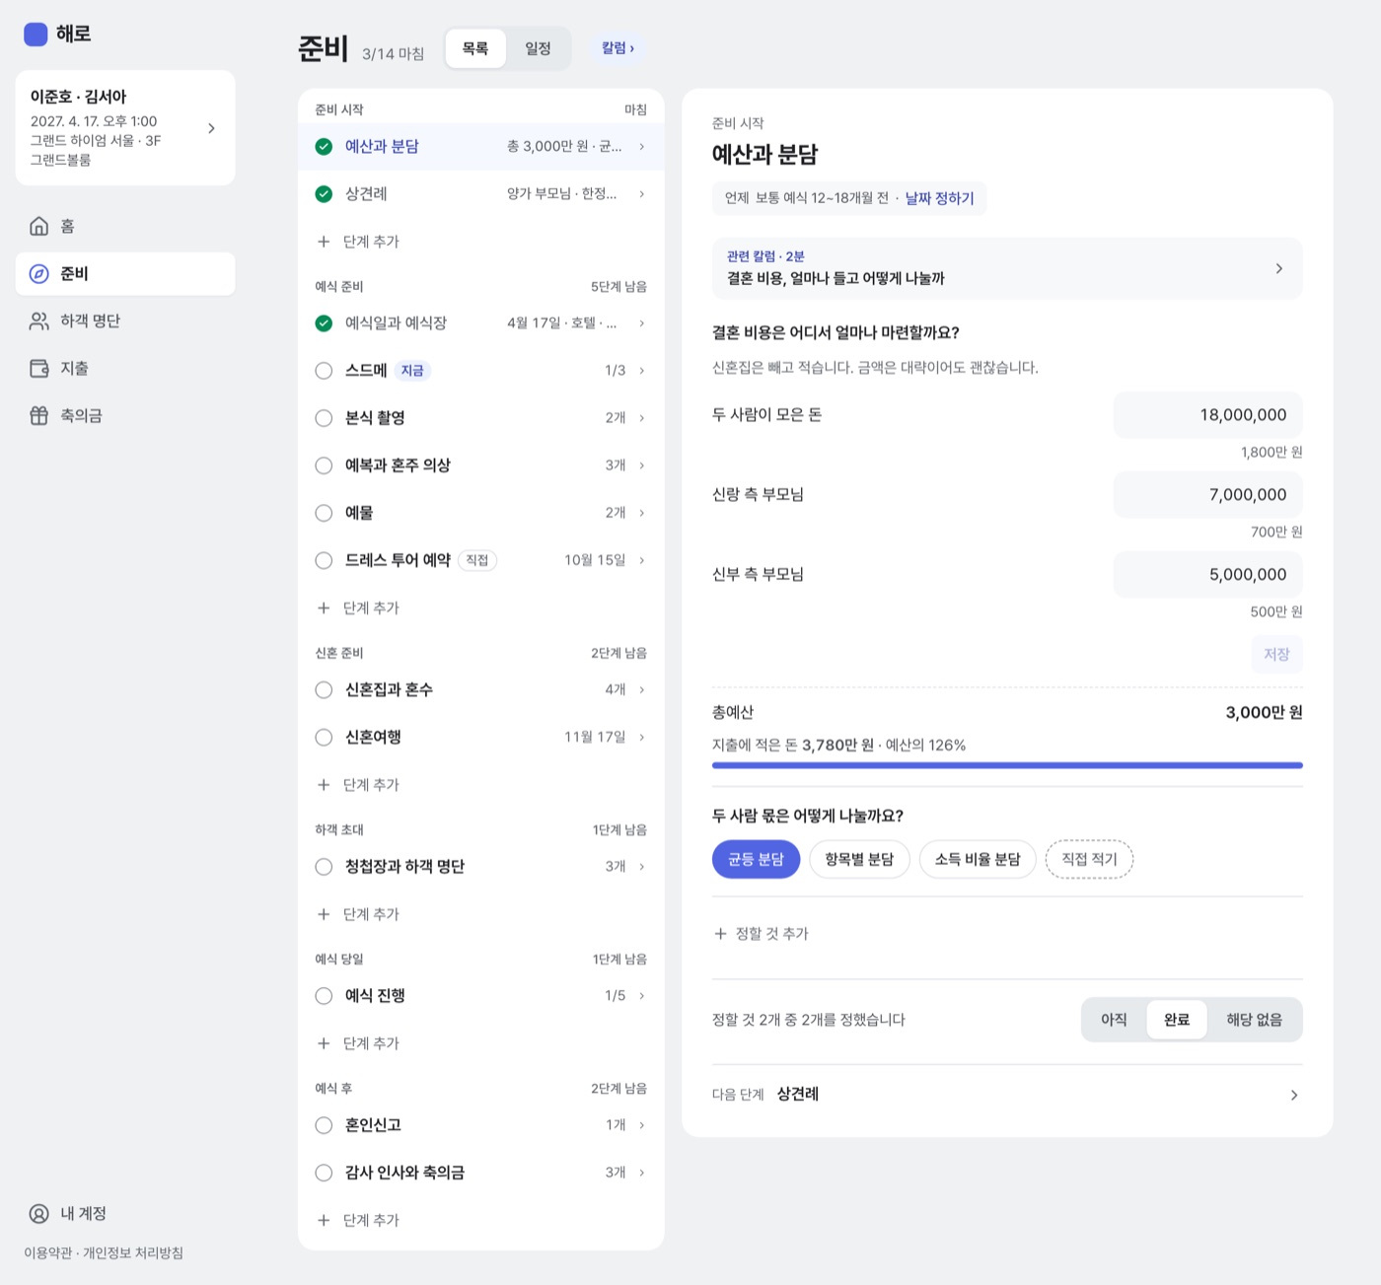Screen dimensions: 1381x1285
Task: Select 항목별 분담 split option
Action: click(859, 859)
